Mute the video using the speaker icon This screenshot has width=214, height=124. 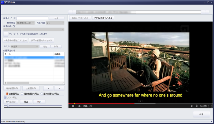pos(80,106)
